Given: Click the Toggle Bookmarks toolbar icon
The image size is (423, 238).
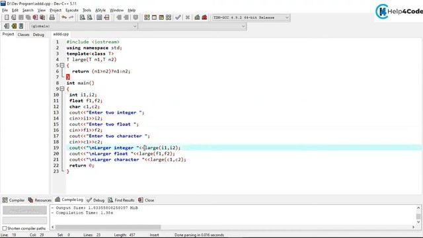Looking at the screenshot, I should coord(14,26).
